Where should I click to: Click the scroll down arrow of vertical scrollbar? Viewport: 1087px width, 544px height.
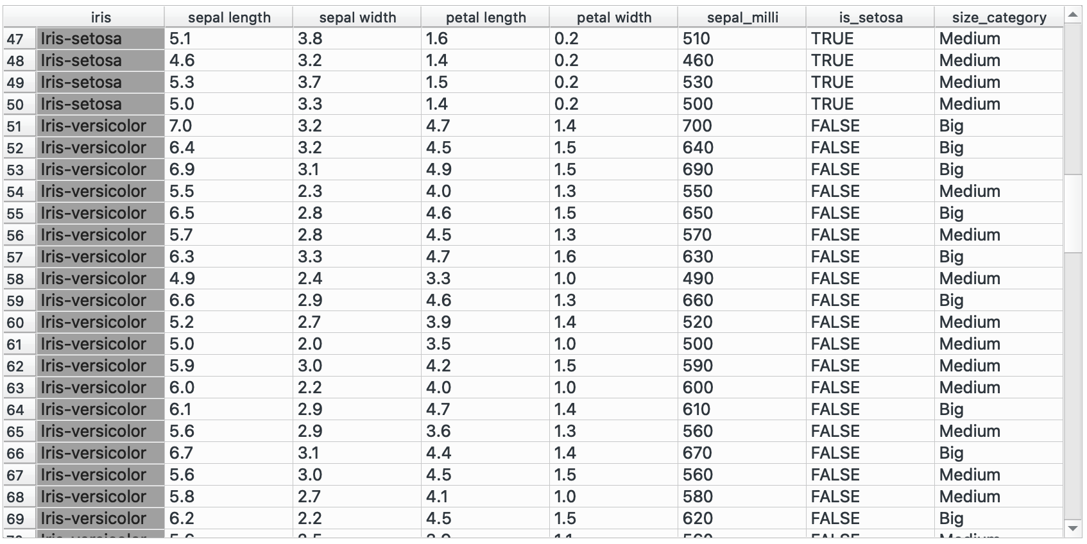(x=1073, y=529)
